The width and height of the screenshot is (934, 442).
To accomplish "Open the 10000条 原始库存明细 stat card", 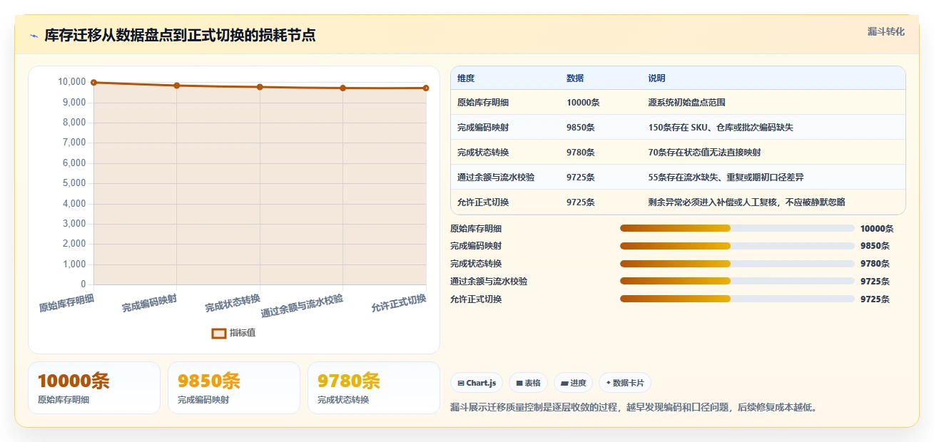I will click(94, 388).
